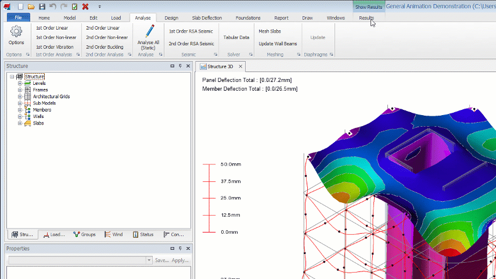Click the orange contour region on slab
The image size is (496, 279).
coord(342,197)
